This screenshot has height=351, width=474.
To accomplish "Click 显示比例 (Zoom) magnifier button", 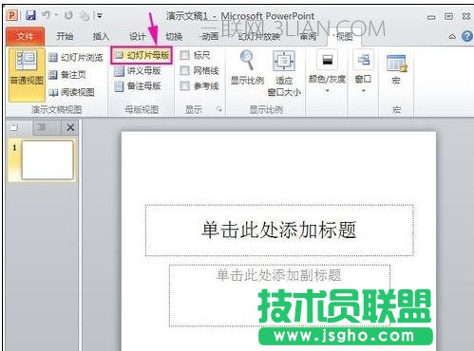I will (247, 67).
